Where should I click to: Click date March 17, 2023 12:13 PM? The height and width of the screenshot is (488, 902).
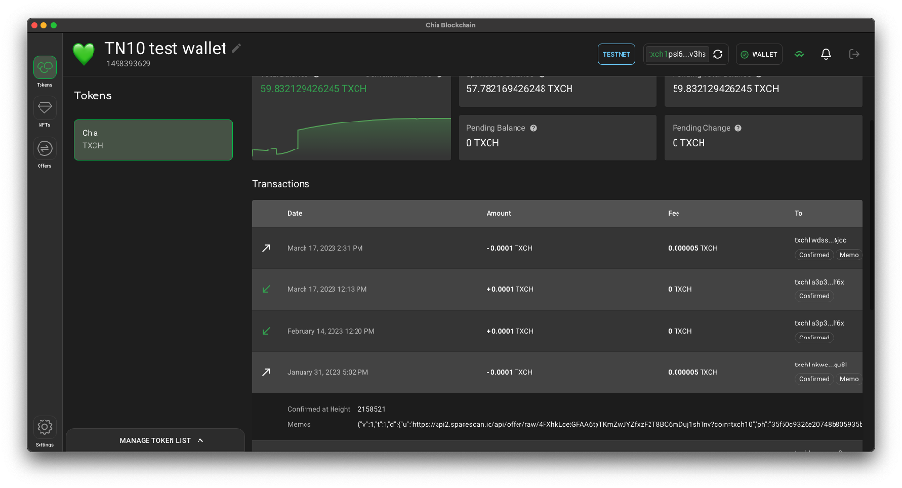click(327, 289)
